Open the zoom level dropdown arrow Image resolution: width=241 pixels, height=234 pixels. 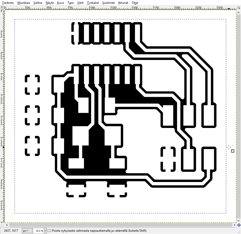pyautogui.click(x=45, y=231)
